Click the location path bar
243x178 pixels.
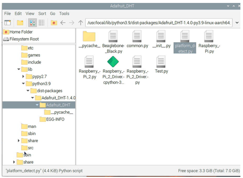[159, 23]
